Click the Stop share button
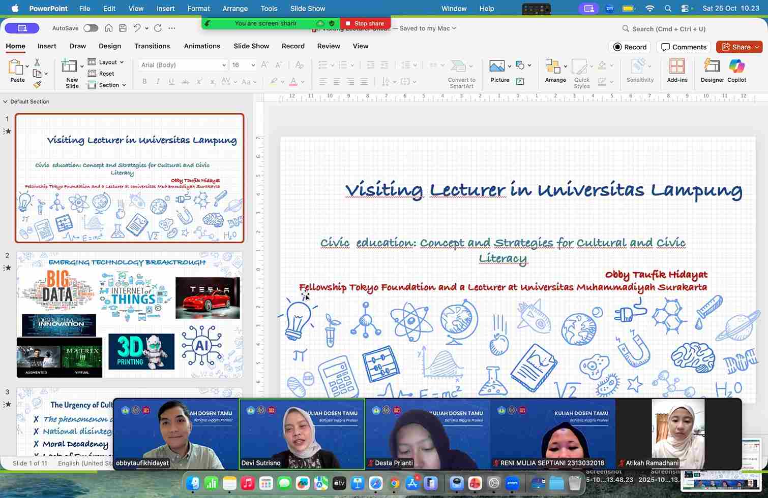The image size is (768, 498). (365, 23)
